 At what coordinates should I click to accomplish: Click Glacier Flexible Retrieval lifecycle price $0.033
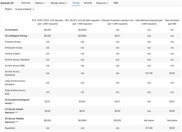(x=117, y=120)
